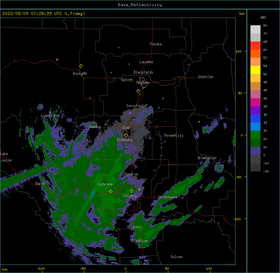The image size is (280, 273).
Task: Click the Calgary city label
Action: point(130,196)
